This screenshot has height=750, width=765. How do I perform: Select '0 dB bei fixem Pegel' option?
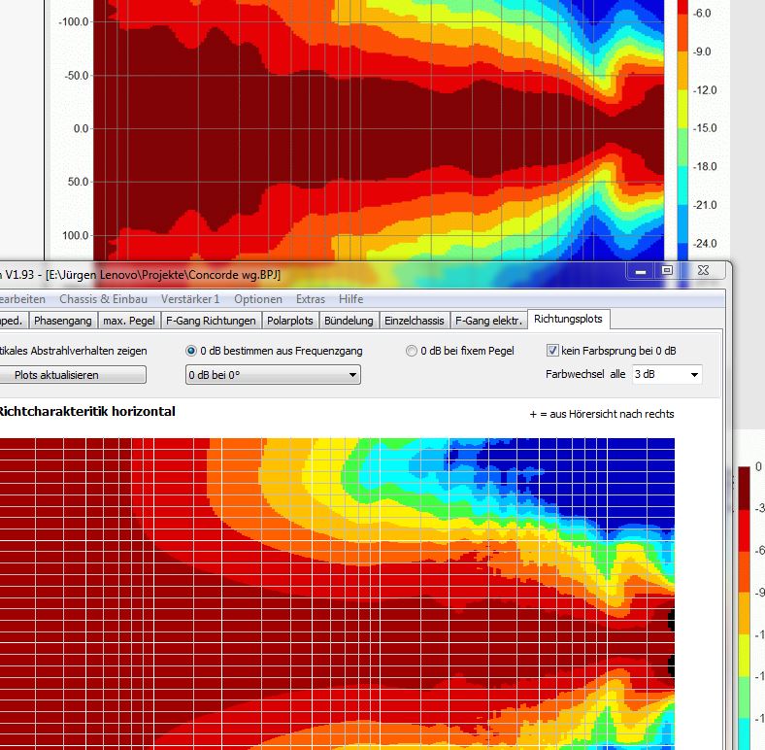click(412, 351)
